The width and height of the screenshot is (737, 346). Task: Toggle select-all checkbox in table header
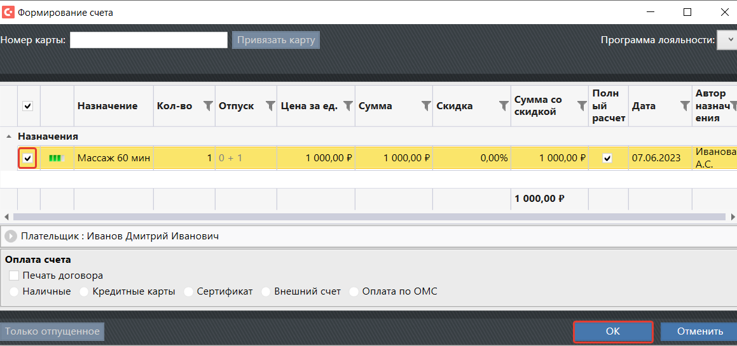28,106
